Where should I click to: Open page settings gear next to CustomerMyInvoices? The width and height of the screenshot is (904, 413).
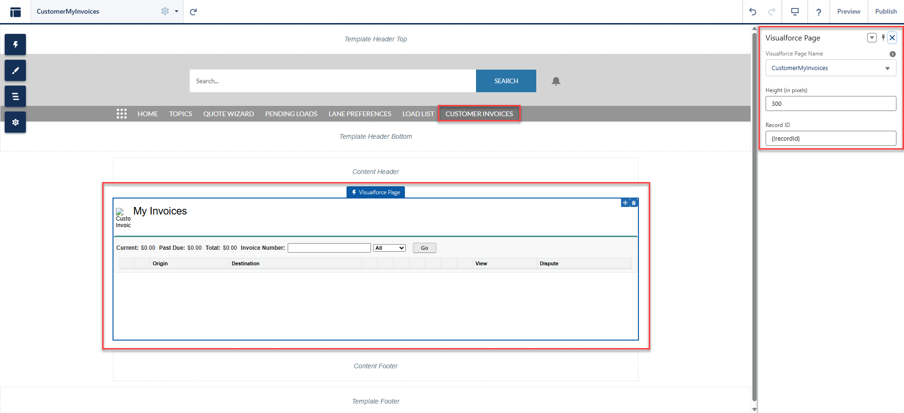165,11
